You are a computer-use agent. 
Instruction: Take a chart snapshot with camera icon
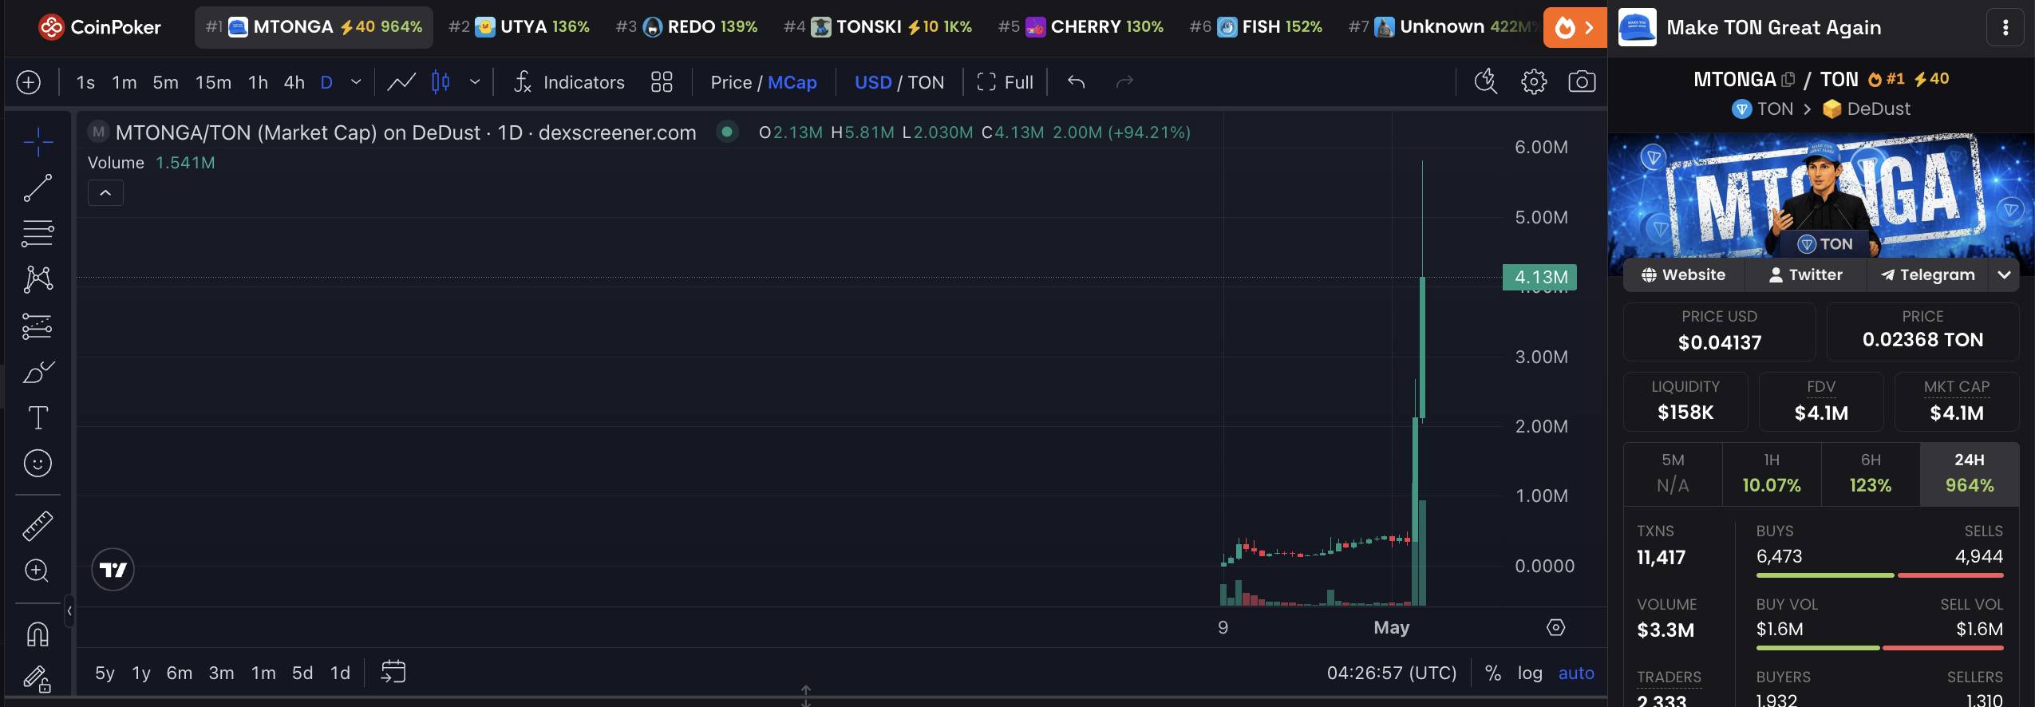click(x=1582, y=81)
